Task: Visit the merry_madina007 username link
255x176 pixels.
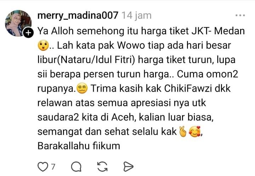Action: click(78, 16)
